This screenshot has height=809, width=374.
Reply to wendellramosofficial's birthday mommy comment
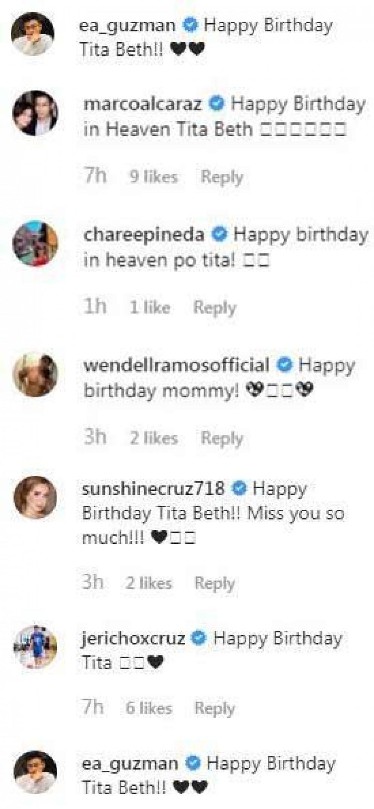(x=222, y=438)
